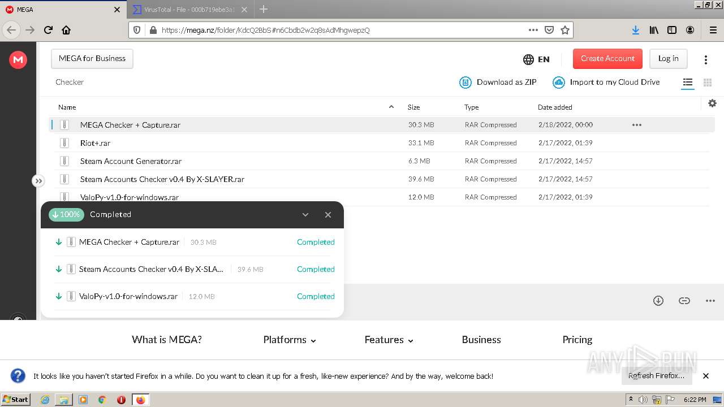Screen dimensions: 724x407
Task: Click RAR file icon of Riot+.rar
Action: click(x=64, y=143)
